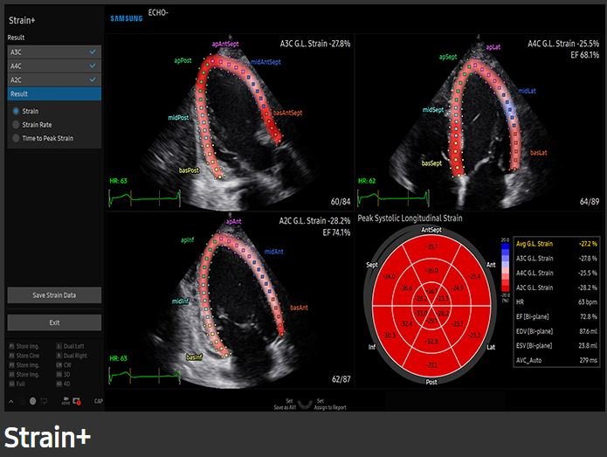This screenshot has width=607, height=457.
Task: Click the basInf segment label
Action: [x=195, y=357]
